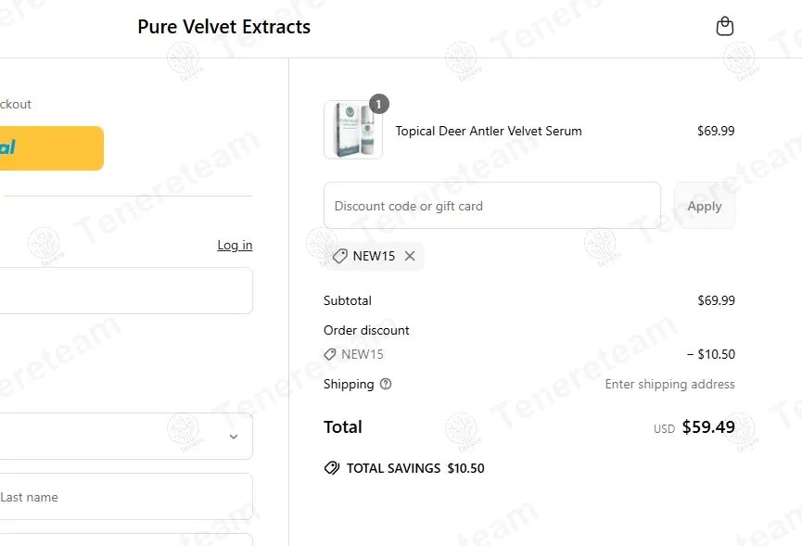The height and width of the screenshot is (546, 802).
Task: Click the quantity badge on product image
Action: [378, 104]
